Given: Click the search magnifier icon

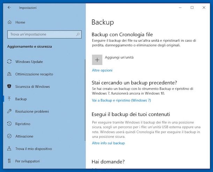Looking at the screenshot, I should coord(78,34).
